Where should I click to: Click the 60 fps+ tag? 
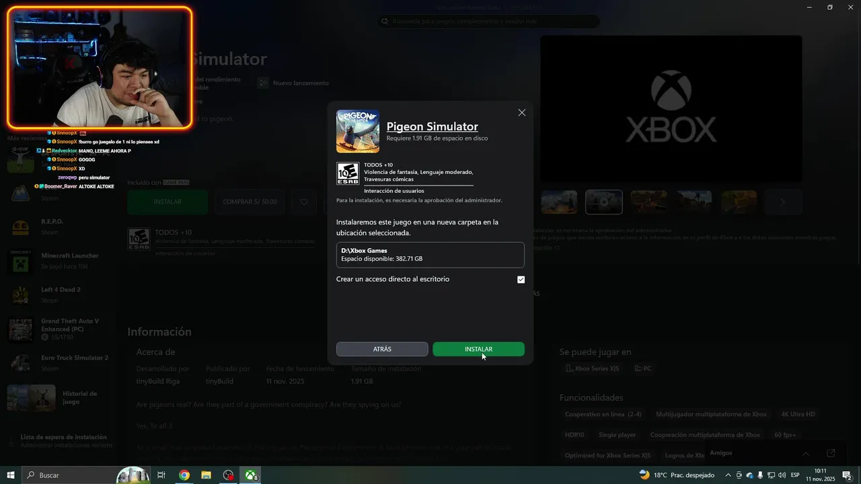tap(784, 435)
